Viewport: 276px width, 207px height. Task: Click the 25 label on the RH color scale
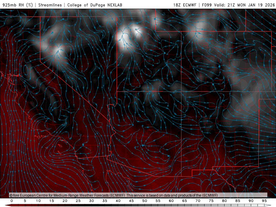tap(78, 201)
